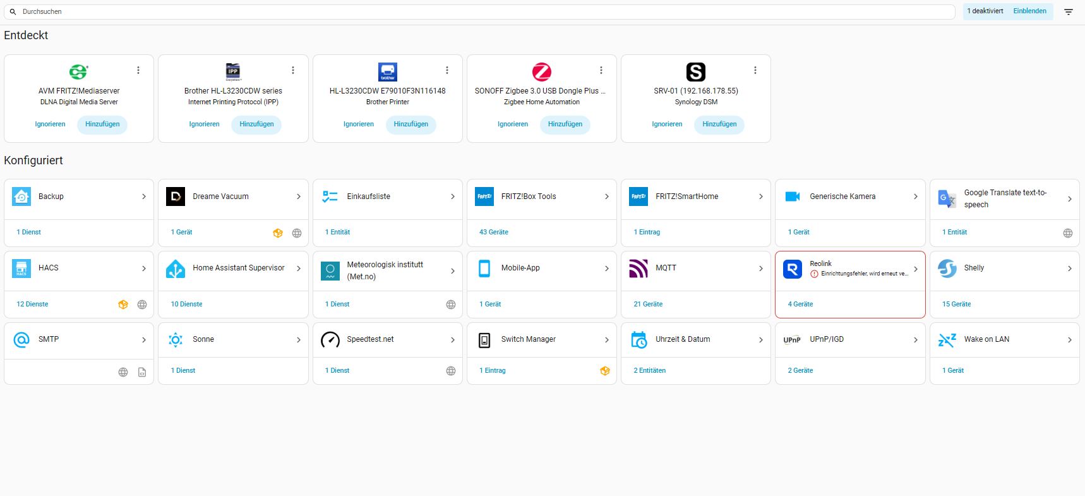Click the custom integration box icon on HACS card
1085x496 pixels.
point(123,305)
